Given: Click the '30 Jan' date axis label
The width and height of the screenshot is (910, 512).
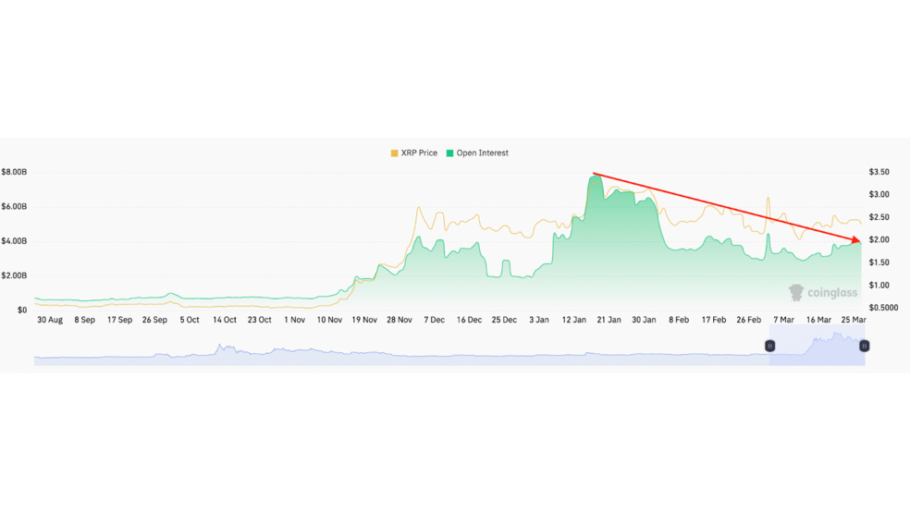Looking at the screenshot, I should point(644,320).
